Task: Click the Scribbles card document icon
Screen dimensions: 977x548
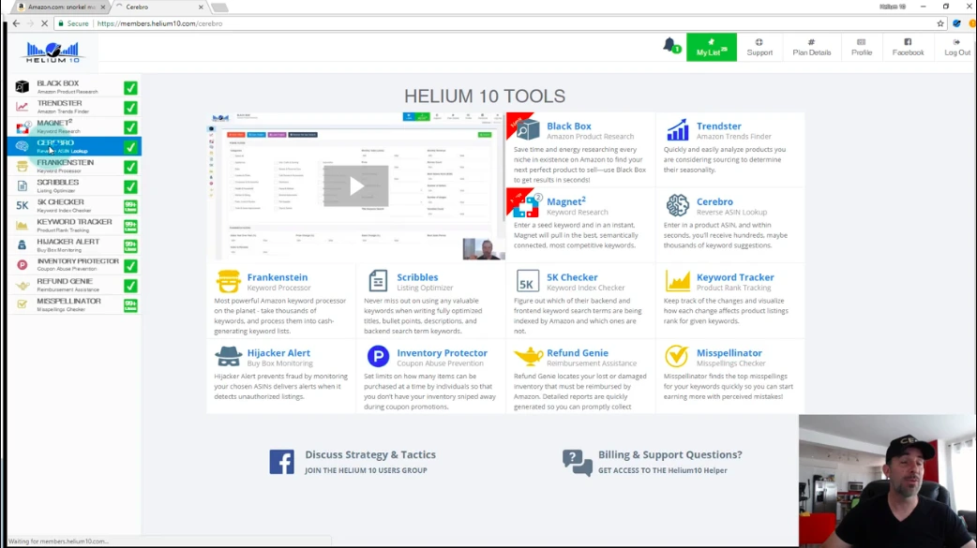Action: [378, 281]
